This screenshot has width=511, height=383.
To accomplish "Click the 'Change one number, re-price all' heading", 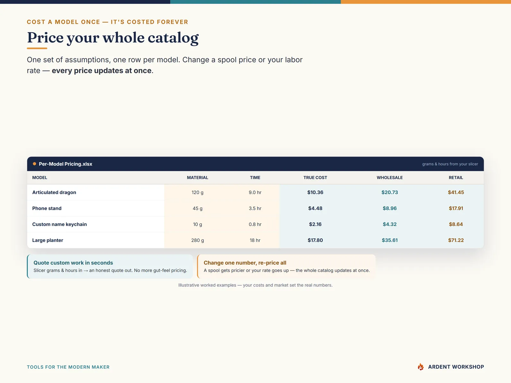I will pyautogui.click(x=245, y=263).
